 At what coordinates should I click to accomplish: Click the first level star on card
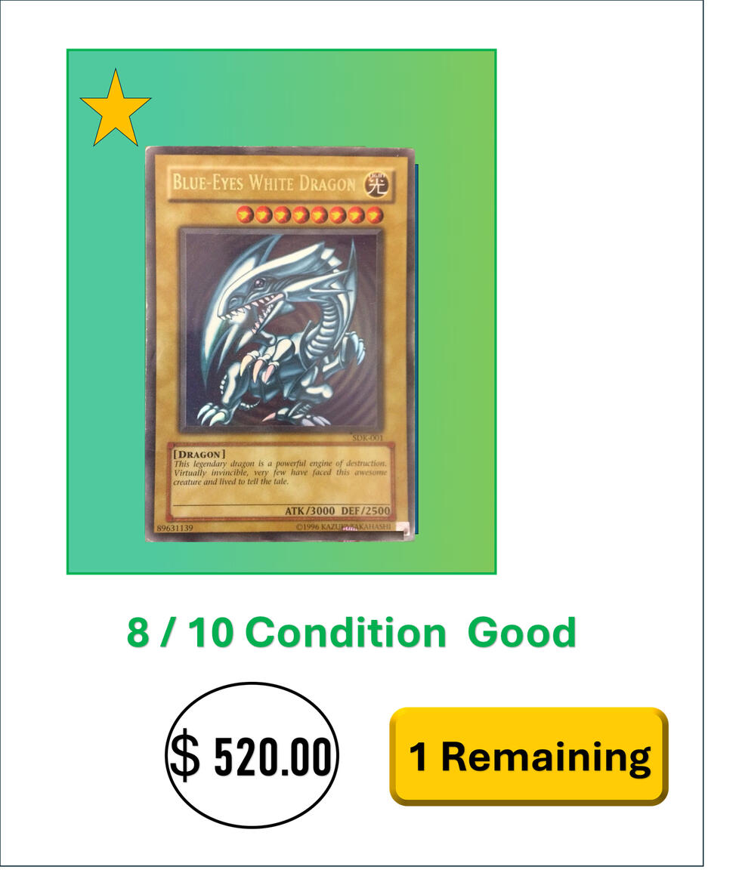tap(244, 214)
